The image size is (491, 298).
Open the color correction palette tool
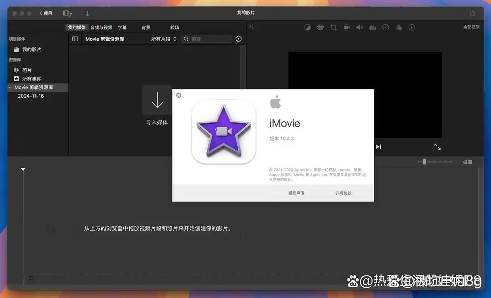320,27
